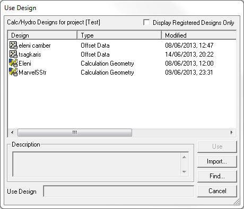Click the modified date 08/06/2013, 12:00
Screen dimensions: 244x209
click(x=189, y=63)
